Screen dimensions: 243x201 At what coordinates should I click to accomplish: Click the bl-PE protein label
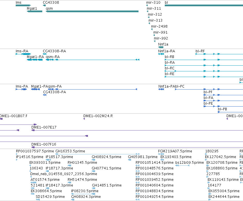point(208,103)
